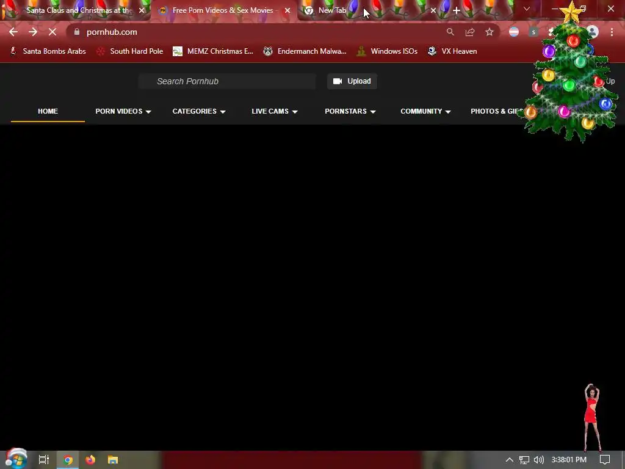Open the gray S extension icon
Image resolution: width=625 pixels, height=469 pixels.
click(533, 32)
